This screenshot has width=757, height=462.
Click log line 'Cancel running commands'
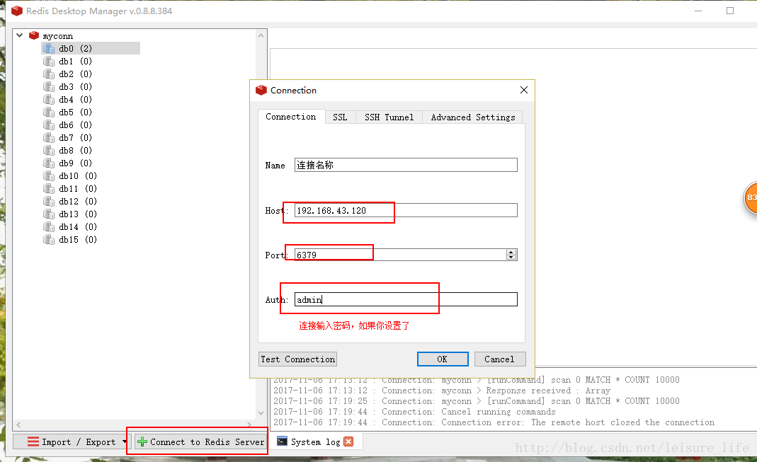point(499,412)
